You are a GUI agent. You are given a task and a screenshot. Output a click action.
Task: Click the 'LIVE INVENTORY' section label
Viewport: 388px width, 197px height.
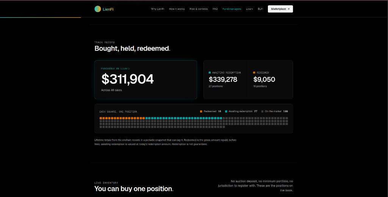106,183
